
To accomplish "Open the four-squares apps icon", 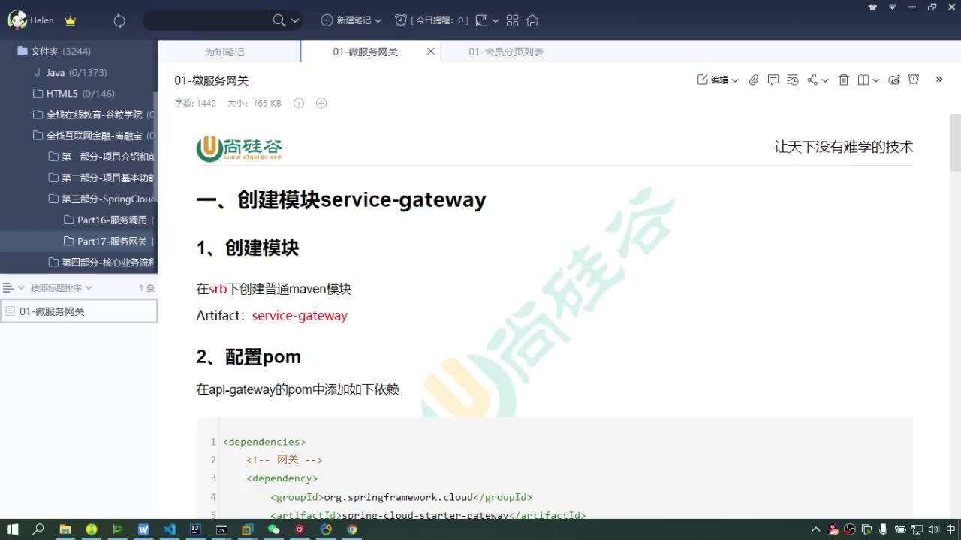I will (x=513, y=20).
